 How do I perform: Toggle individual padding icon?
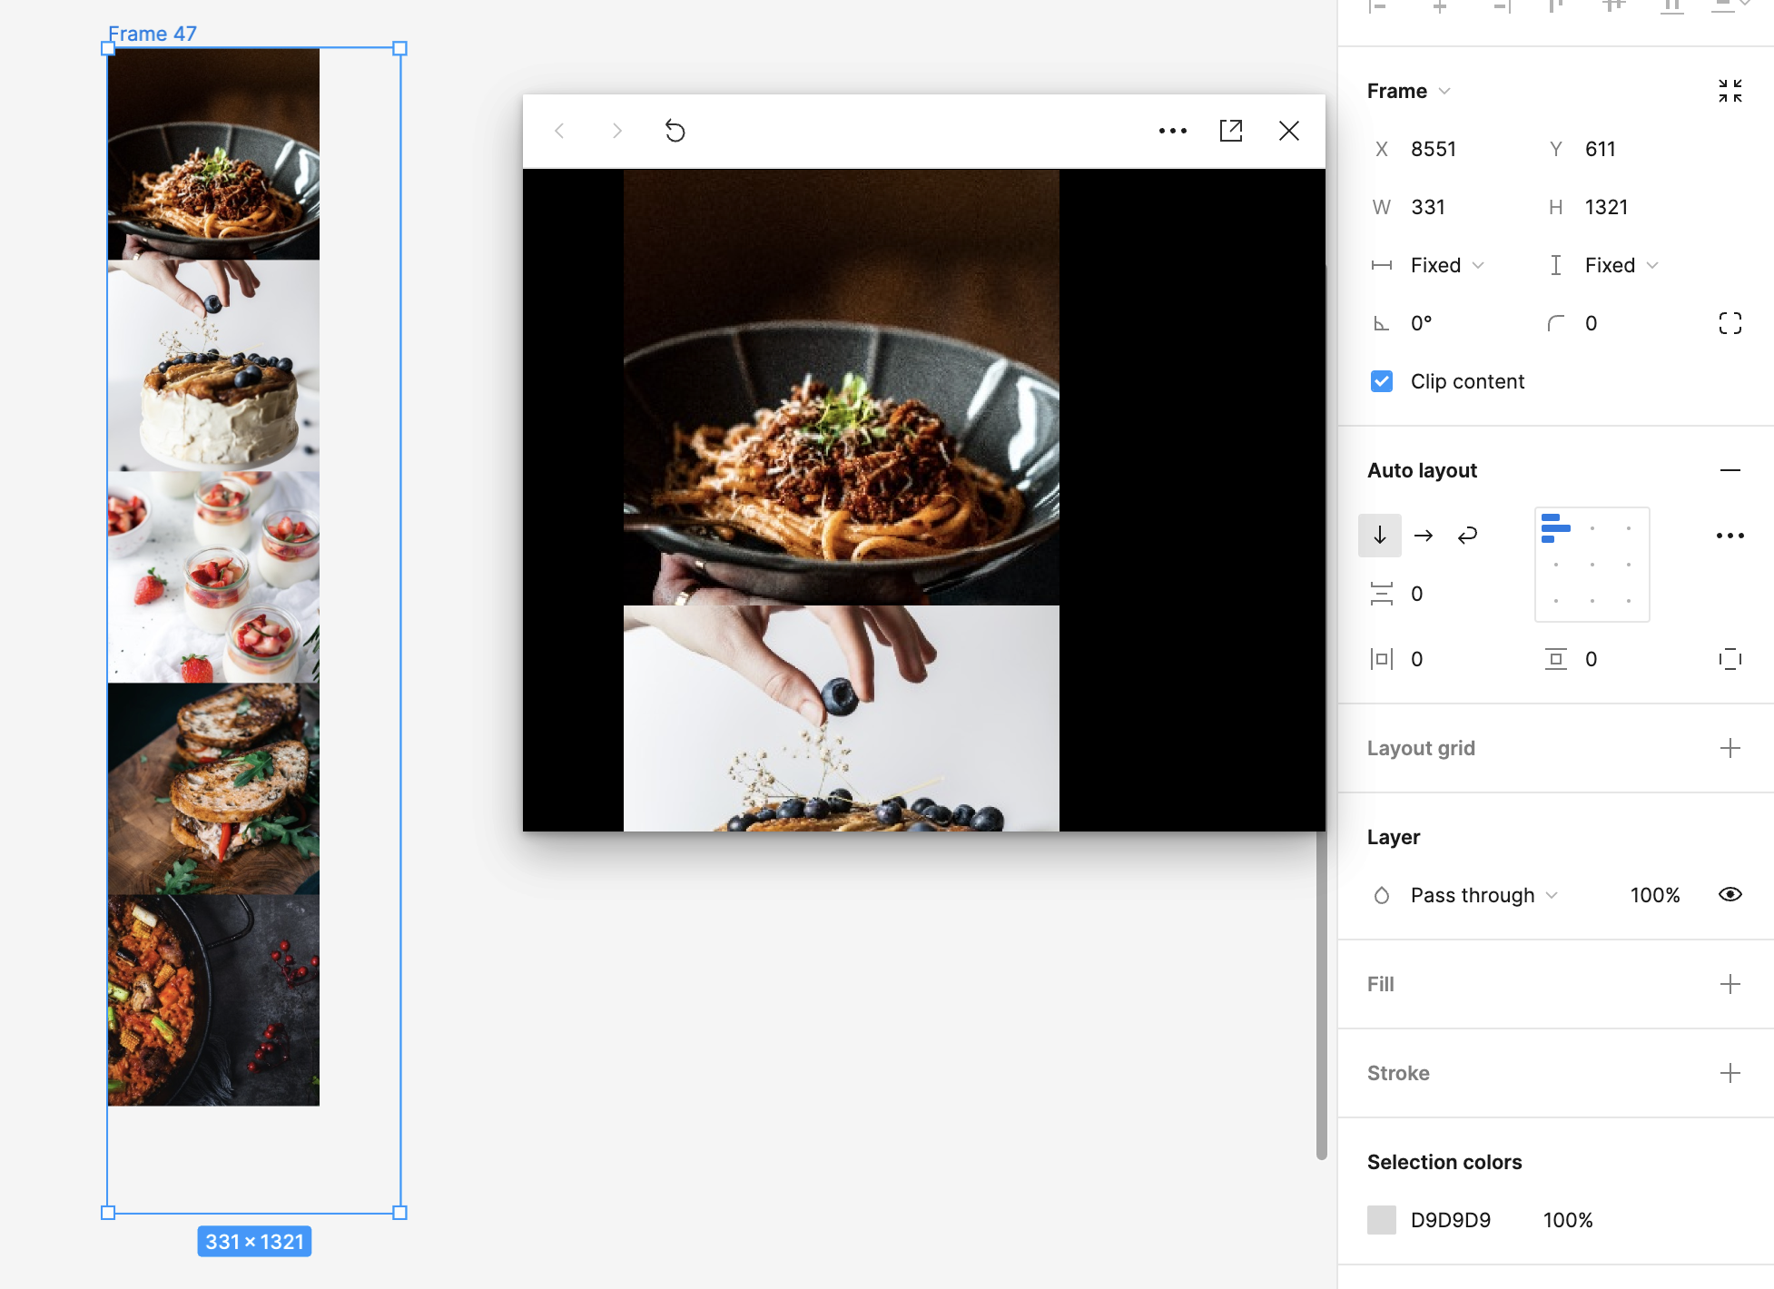coord(1730,659)
